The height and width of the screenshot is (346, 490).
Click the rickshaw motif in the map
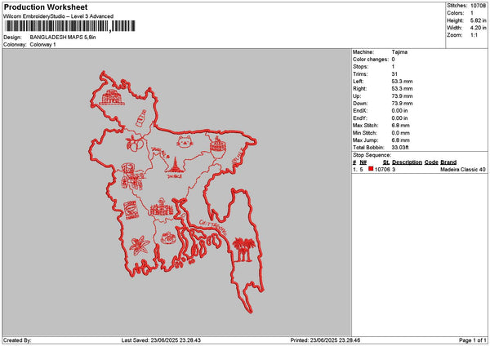coord(132,176)
